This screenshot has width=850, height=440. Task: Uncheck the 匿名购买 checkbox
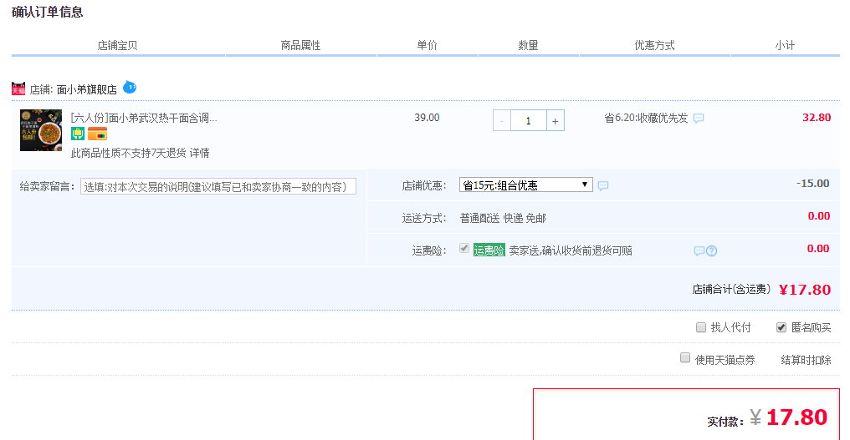pyautogui.click(x=781, y=327)
